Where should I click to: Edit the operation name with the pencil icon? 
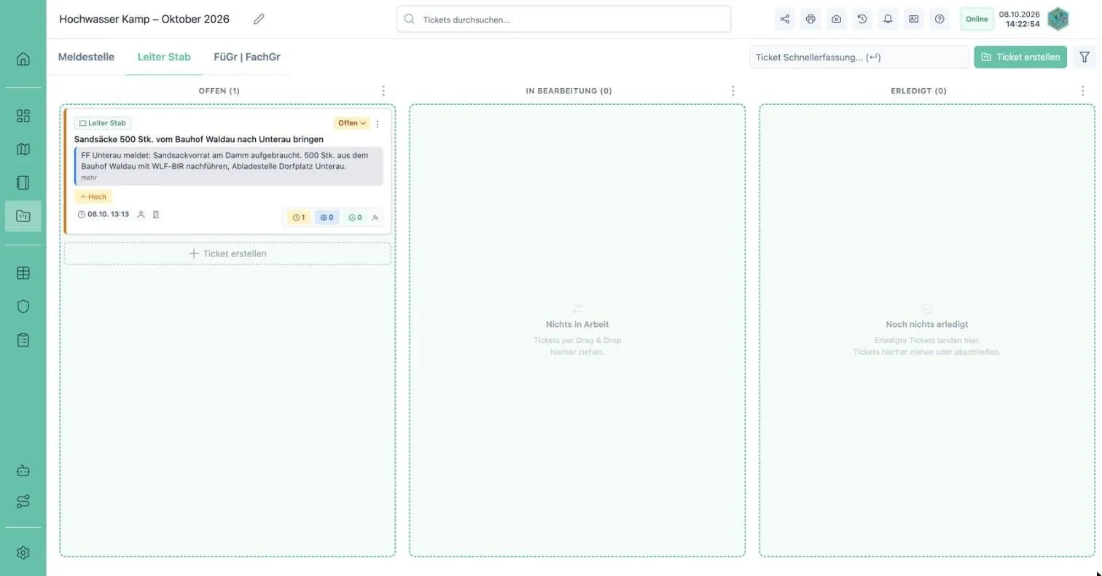click(259, 20)
